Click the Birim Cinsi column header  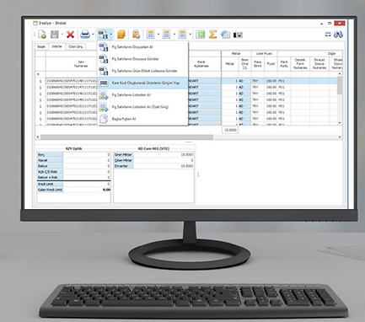(x=244, y=64)
